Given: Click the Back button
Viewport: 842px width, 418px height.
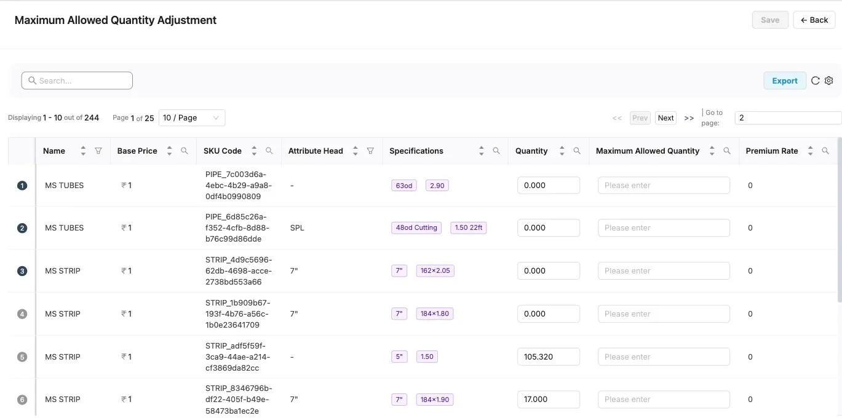Looking at the screenshot, I should [x=814, y=20].
